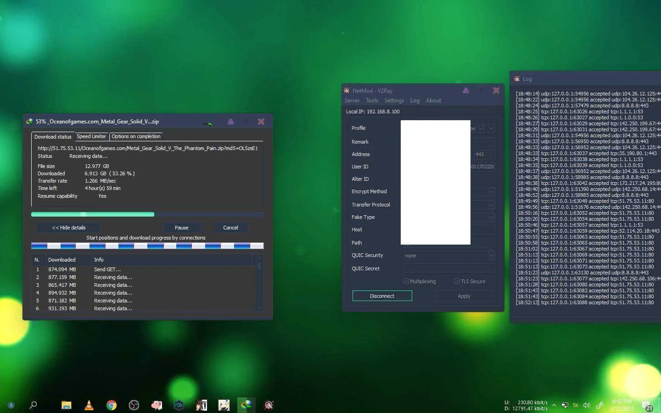Click the QUIC Secret input field
The width and height of the screenshot is (661, 413).
pos(449,268)
